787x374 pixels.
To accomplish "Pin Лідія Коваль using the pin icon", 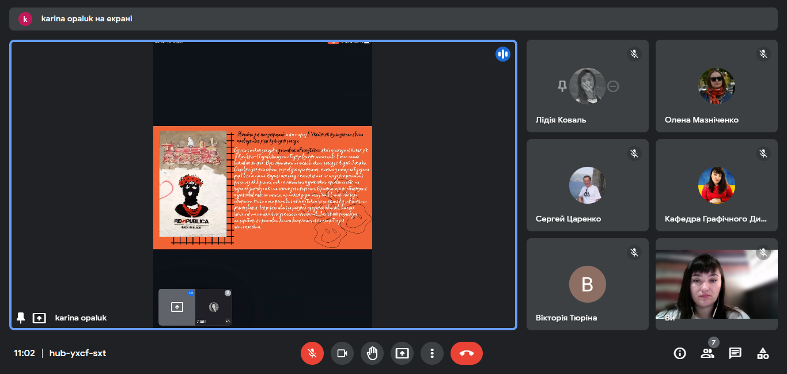I will coord(562,86).
